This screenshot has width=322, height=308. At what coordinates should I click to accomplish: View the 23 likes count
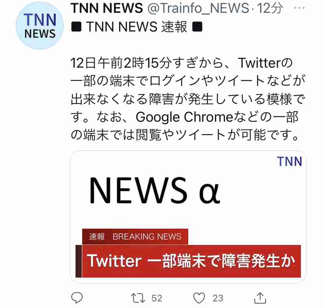[218, 298]
